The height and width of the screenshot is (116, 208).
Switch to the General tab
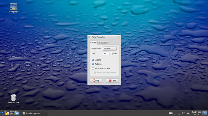[93, 43]
